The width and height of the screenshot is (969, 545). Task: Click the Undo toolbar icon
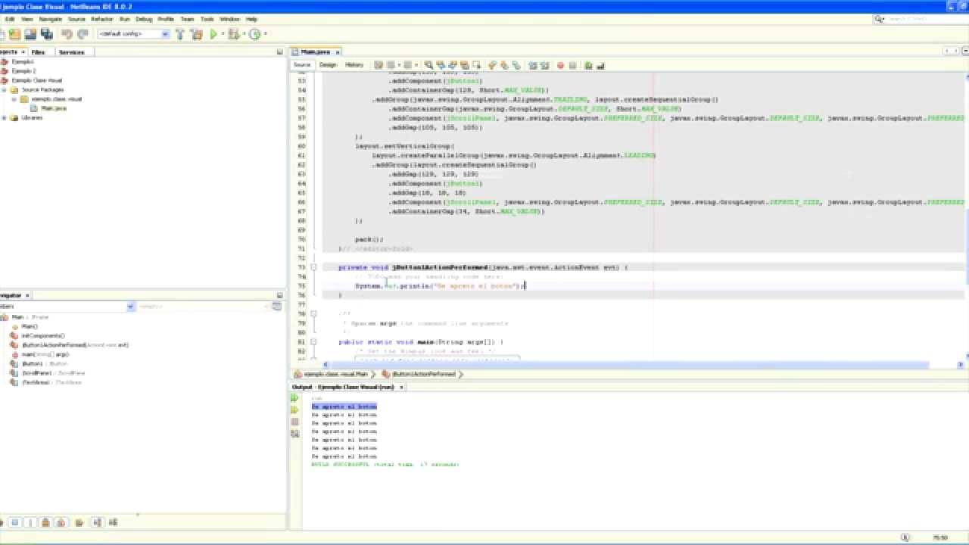click(67, 34)
